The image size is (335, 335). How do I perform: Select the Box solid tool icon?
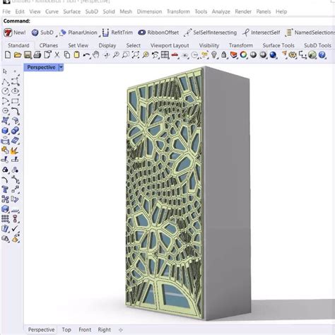(5, 131)
